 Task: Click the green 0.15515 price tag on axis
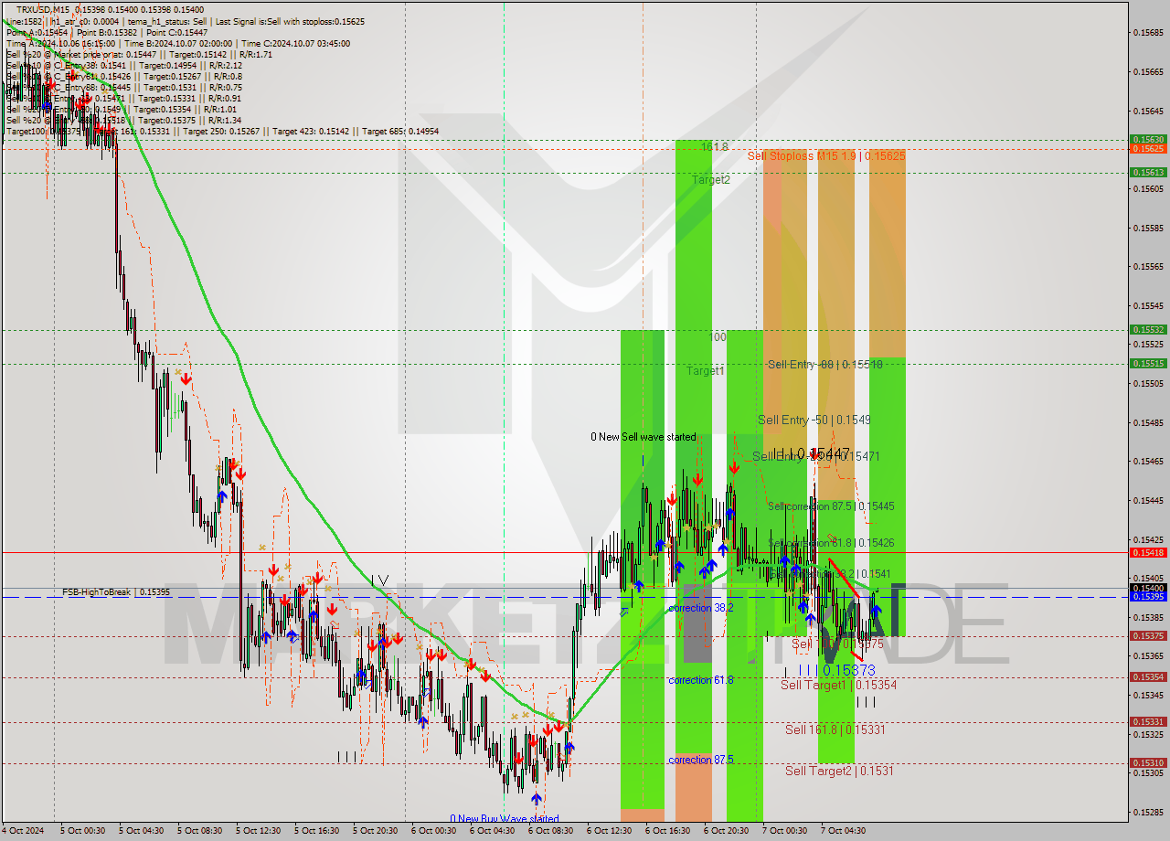1148,363
